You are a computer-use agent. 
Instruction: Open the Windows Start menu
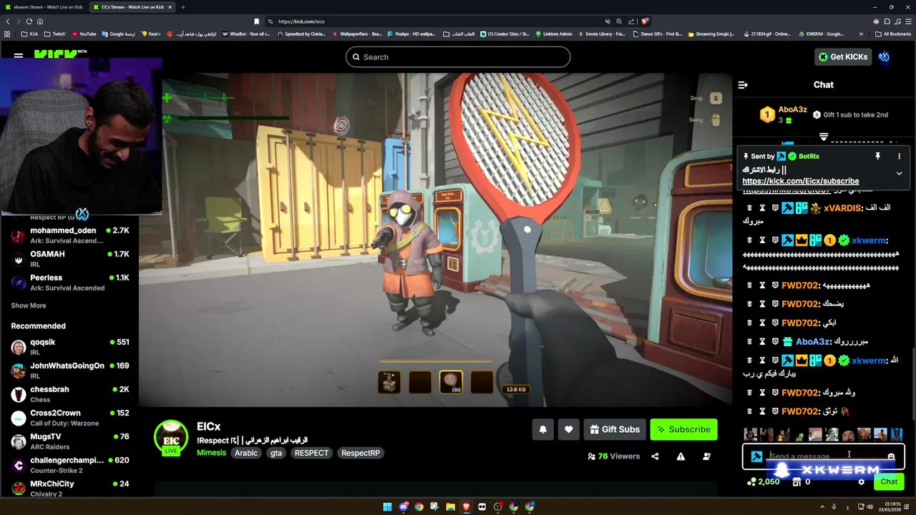click(x=387, y=506)
